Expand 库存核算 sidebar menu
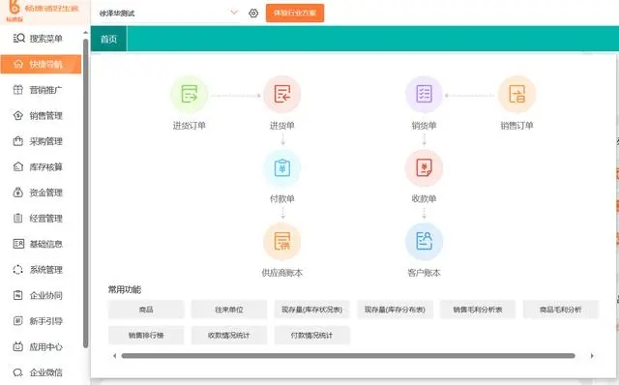 (41, 167)
